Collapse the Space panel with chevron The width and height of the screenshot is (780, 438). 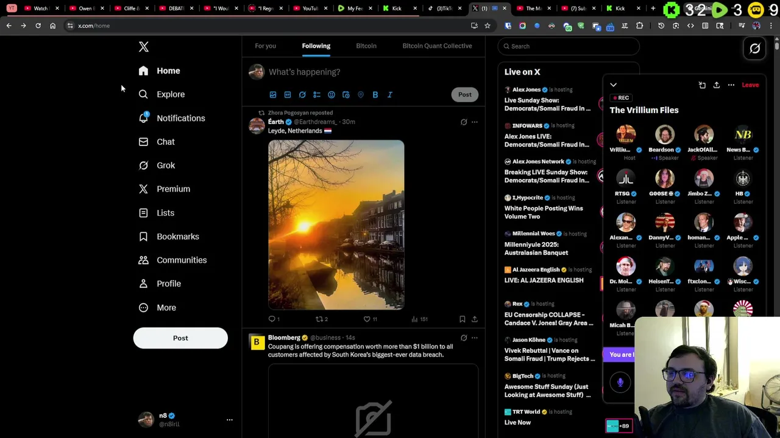pyautogui.click(x=614, y=85)
